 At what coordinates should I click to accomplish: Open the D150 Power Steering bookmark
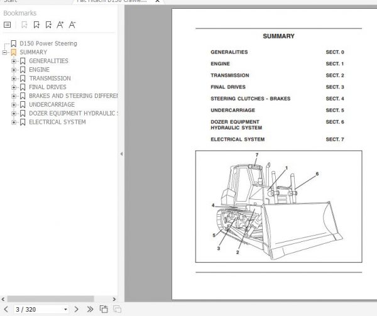[48, 43]
